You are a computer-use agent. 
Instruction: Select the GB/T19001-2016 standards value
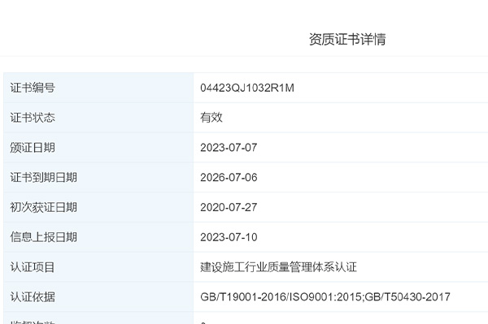pos(325,297)
